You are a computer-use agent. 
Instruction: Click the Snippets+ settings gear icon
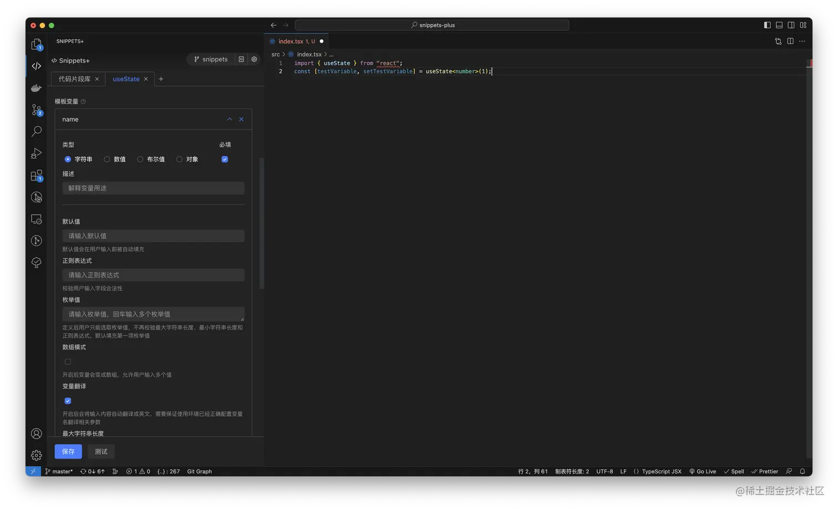point(254,59)
